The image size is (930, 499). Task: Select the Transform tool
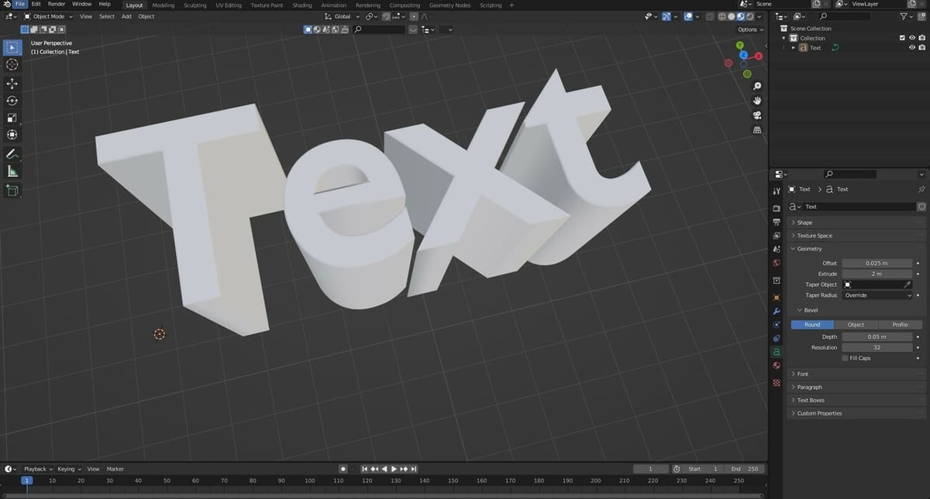pyautogui.click(x=12, y=135)
